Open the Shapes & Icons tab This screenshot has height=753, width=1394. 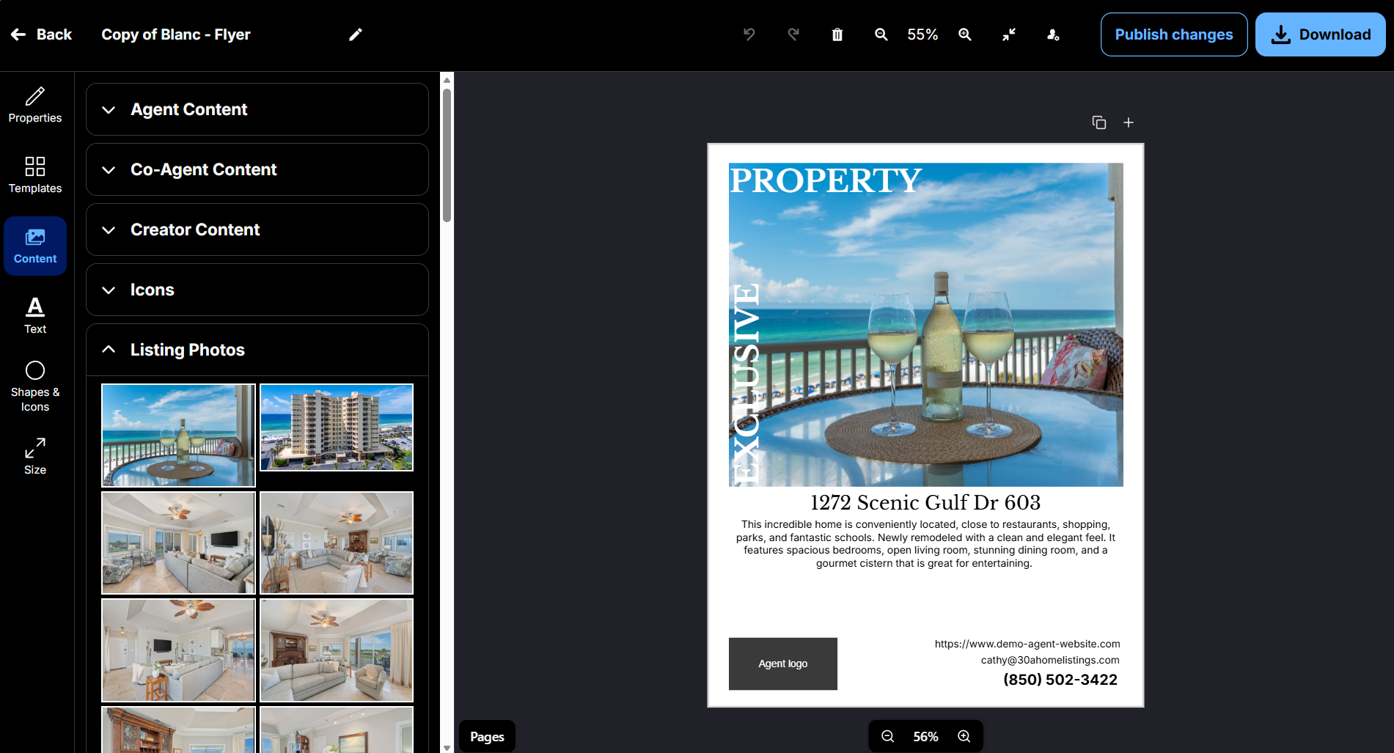click(35, 386)
